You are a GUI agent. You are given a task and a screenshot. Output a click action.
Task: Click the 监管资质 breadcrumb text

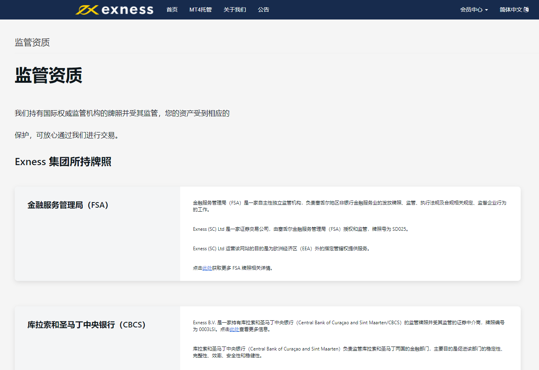(x=32, y=43)
